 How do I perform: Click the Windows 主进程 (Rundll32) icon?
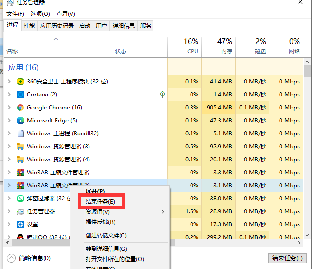coord(20,134)
